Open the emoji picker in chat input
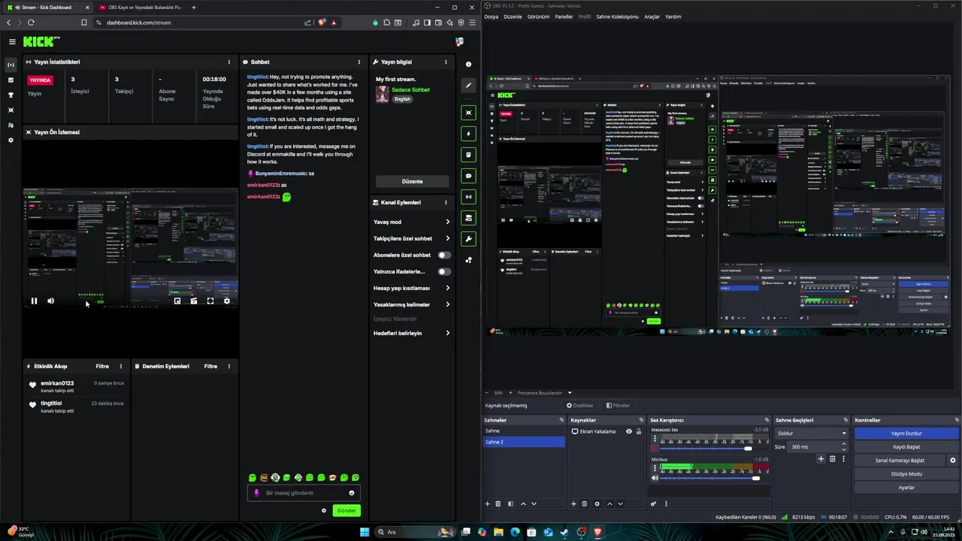The width and height of the screenshot is (962, 541). click(x=351, y=493)
